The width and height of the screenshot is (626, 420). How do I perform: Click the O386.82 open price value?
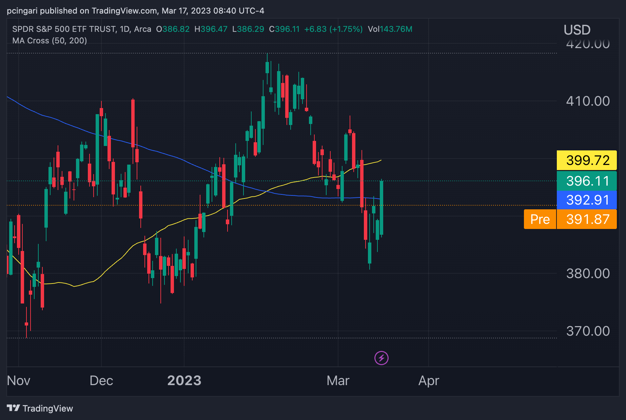pyautogui.click(x=173, y=29)
